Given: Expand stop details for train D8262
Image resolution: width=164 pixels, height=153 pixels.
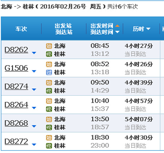Looking at the screenshot, I should point(34,53).
